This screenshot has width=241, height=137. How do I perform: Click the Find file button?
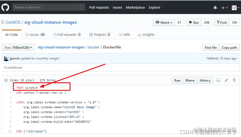[x=211, y=47]
